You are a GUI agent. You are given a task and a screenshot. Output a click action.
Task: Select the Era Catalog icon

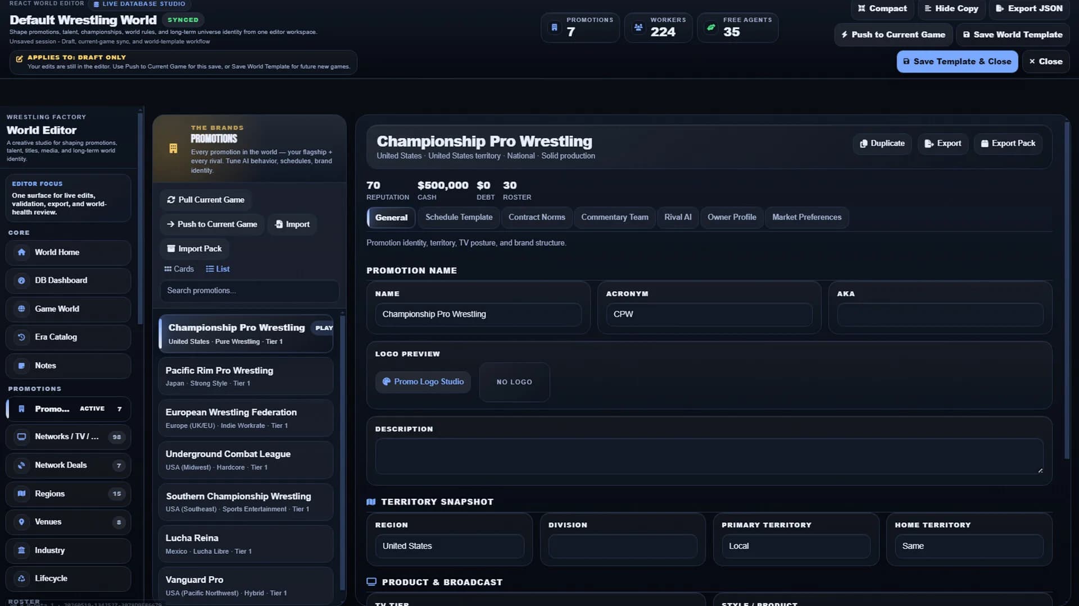point(21,337)
